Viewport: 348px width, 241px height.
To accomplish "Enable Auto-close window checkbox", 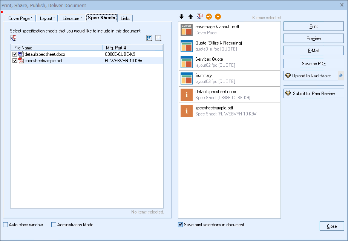I will 5,225.
